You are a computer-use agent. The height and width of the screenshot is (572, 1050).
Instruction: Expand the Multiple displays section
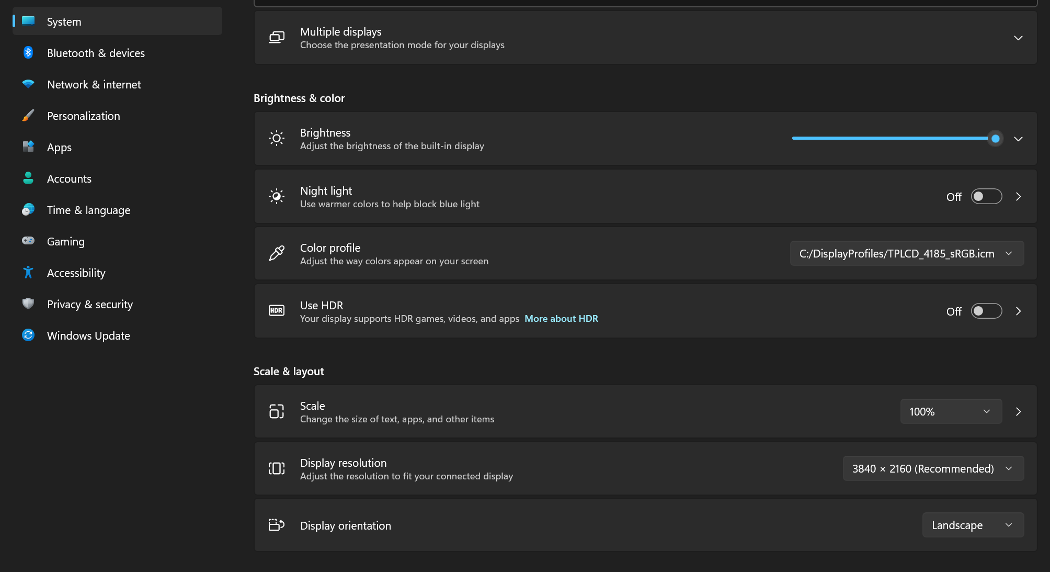(x=1018, y=38)
